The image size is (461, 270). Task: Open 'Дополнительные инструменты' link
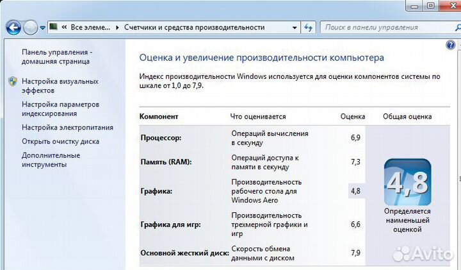tap(51, 160)
